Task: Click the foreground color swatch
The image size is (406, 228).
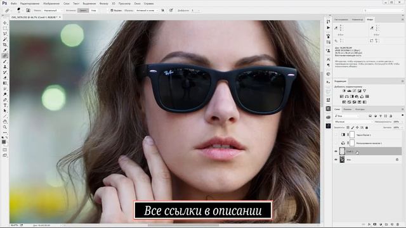Action: click(4, 142)
